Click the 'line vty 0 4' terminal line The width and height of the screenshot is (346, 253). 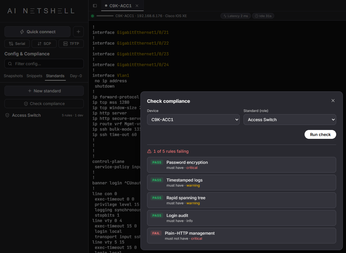[x=107, y=220]
